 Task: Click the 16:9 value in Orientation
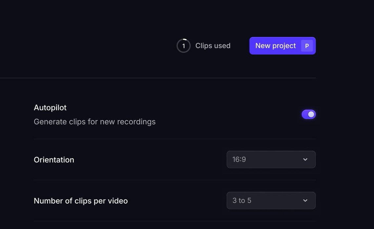(239, 160)
